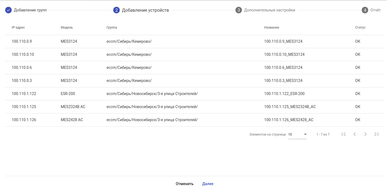
Task: Jump to the last page of results
Action: coord(376,134)
